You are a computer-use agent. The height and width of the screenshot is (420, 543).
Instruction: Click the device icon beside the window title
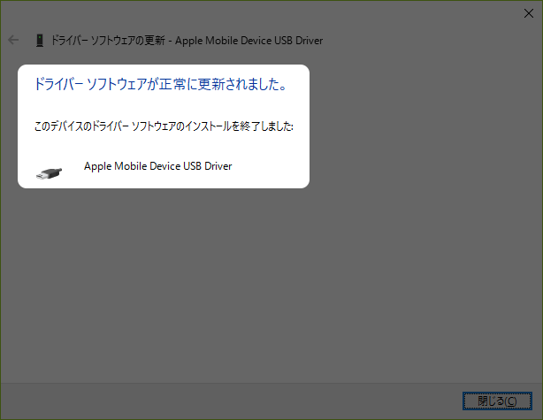click(x=40, y=41)
